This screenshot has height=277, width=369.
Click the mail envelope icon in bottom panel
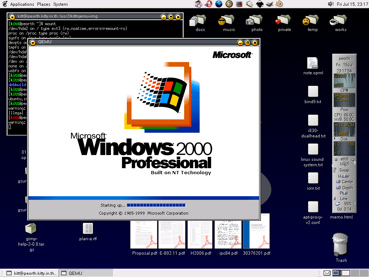click(327, 273)
